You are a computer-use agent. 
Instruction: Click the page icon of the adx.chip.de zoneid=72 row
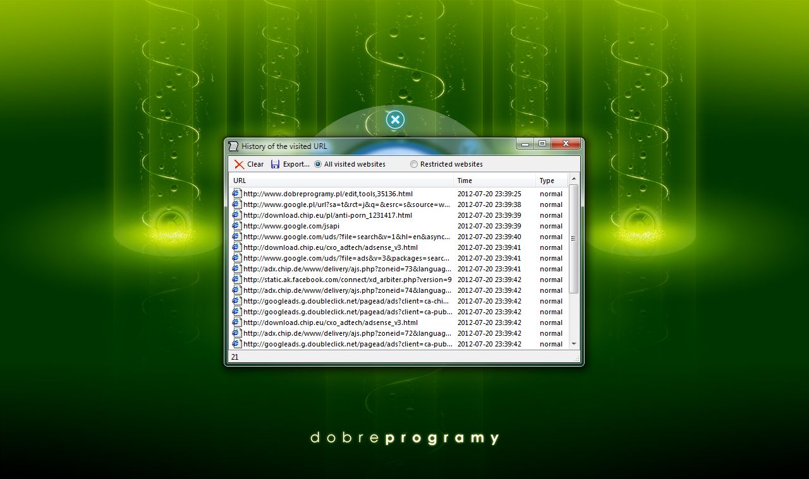237,333
